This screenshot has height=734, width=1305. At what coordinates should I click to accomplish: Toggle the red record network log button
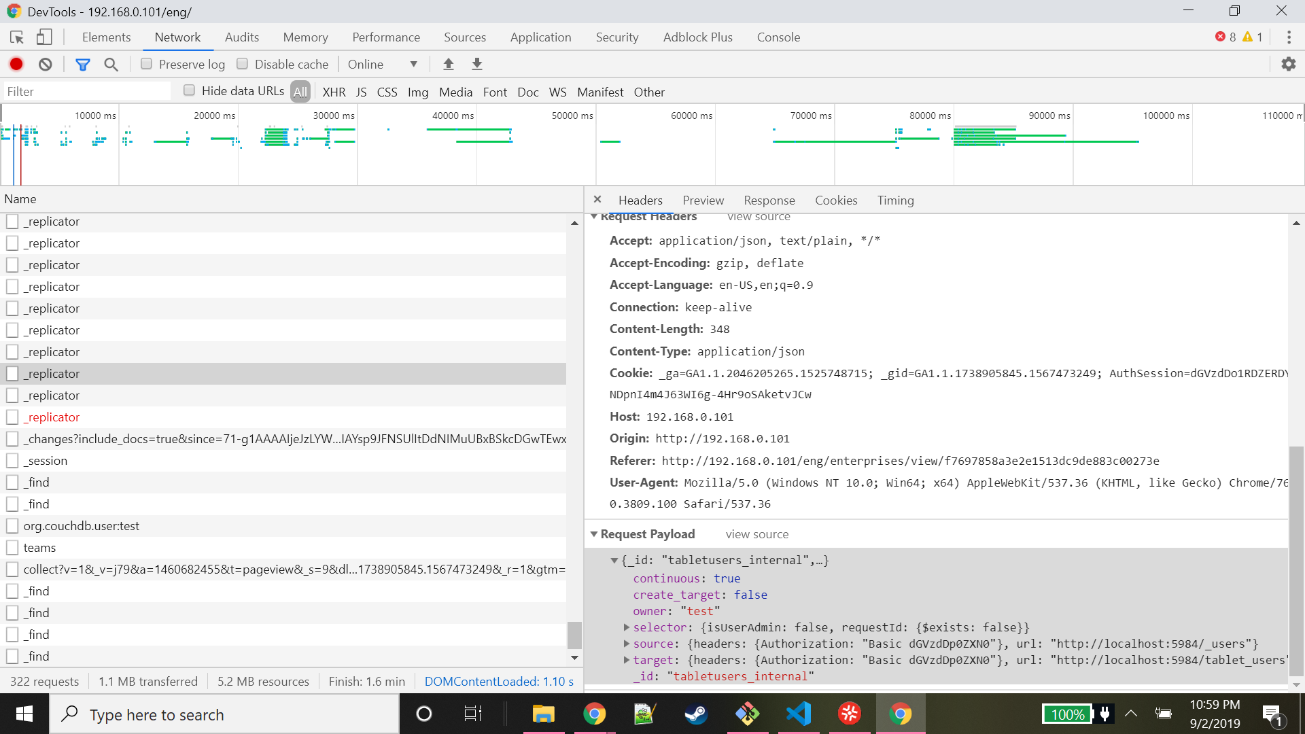(16, 63)
